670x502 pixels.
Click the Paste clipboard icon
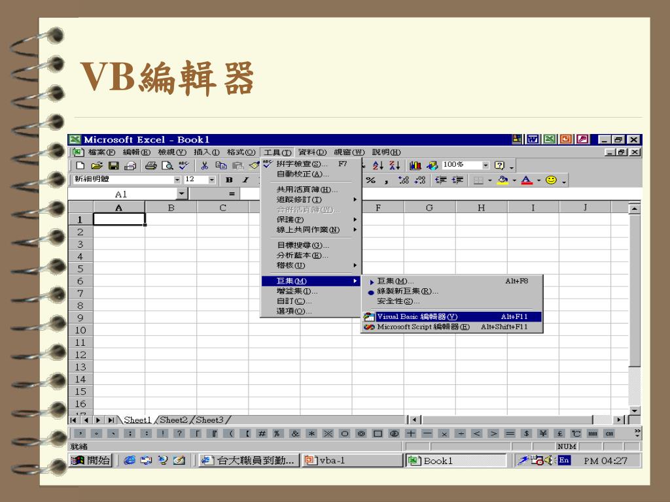[x=238, y=165]
